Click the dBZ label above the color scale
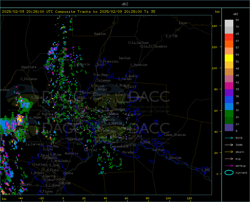Screen dimensions: 250x202 pos(236,14)
